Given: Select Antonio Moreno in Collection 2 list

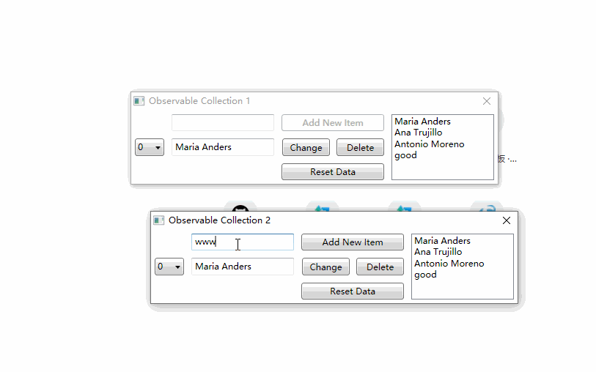Looking at the screenshot, I should coord(449,264).
